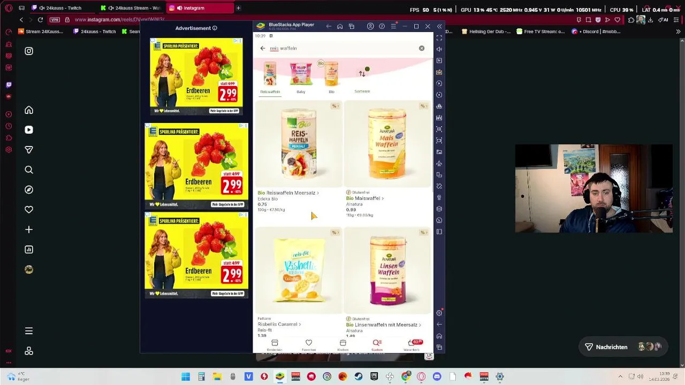
Task: Open the Sortieren sort options
Action: [362, 80]
